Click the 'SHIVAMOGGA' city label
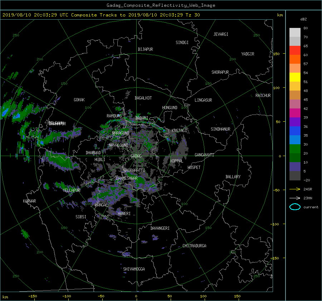The width and height of the screenshot is (322, 301). point(134,269)
